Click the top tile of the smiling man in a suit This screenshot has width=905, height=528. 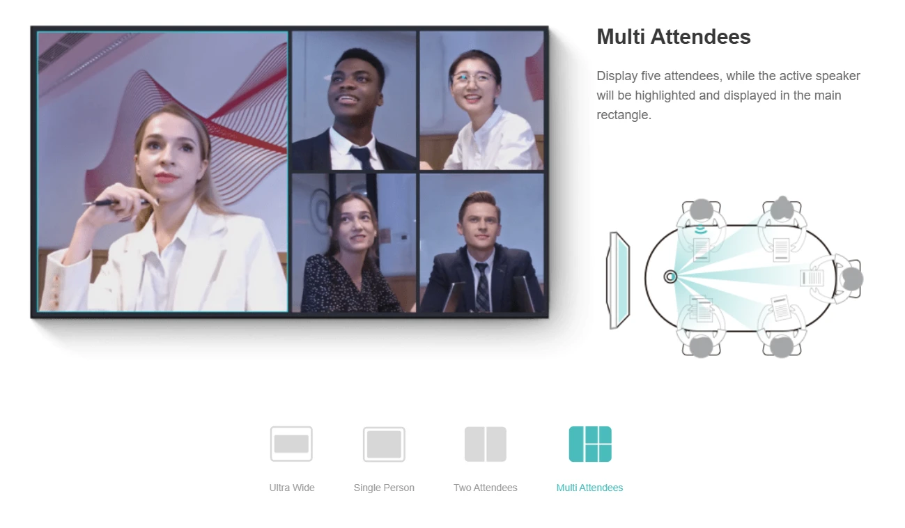(354, 100)
